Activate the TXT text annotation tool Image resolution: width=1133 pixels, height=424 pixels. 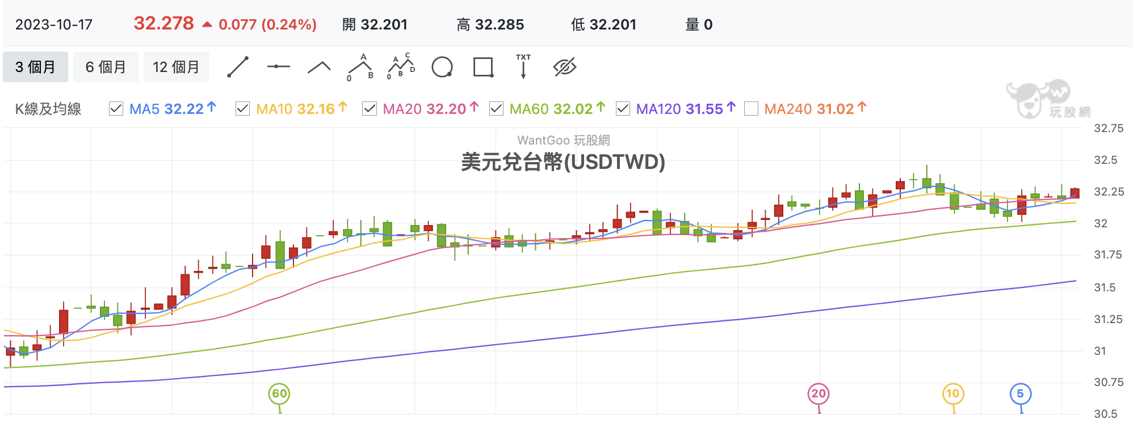point(523,66)
